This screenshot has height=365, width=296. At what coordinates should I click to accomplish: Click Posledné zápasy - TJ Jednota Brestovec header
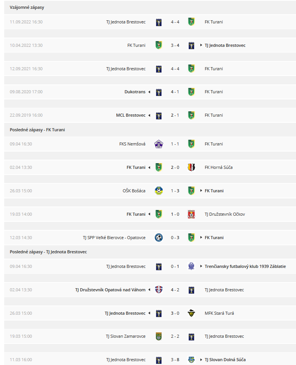[x=48, y=252]
